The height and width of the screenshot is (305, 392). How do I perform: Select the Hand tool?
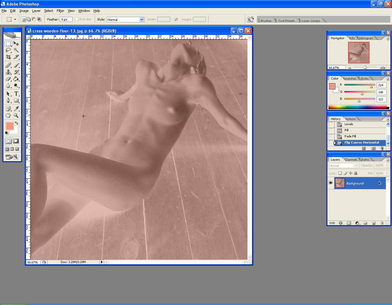[8, 116]
